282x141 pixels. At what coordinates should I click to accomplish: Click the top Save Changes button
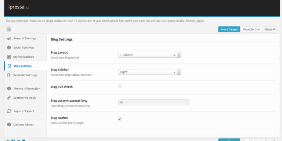[x=229, y=29]
